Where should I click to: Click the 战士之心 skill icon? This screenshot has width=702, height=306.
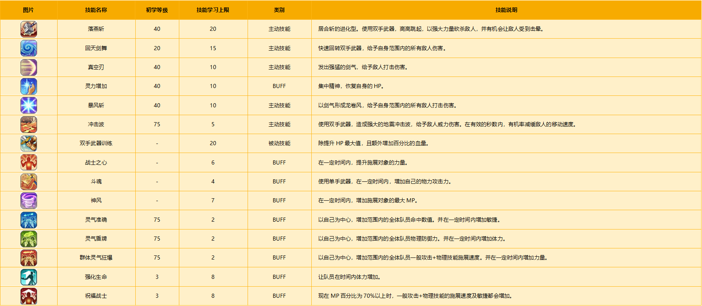pos(29,162)
